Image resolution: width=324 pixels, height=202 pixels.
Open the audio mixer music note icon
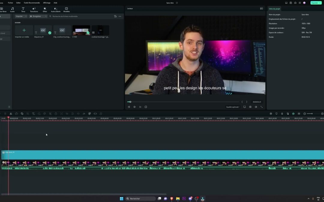coord(288,114)
